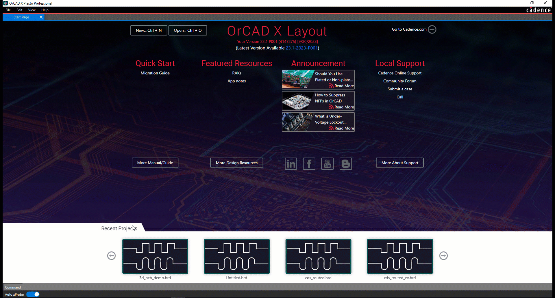Read More on How to Suppress NFPs
Viewport: 555px width, 298px height.
pyautogui.click(x=344, y=107)
